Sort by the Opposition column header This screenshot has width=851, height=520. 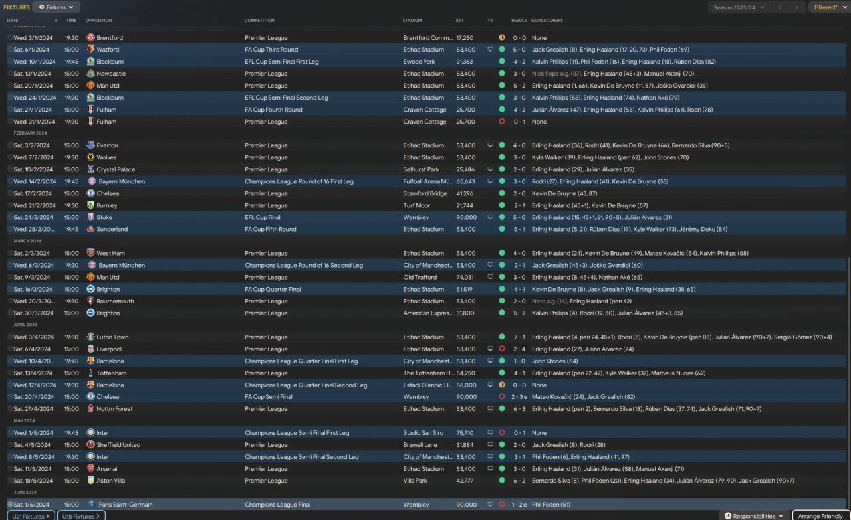click(99, 21)
